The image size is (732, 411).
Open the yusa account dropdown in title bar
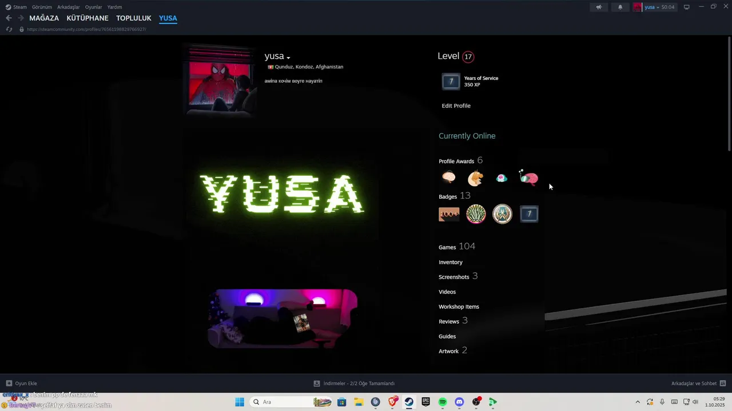(x=654, y=7)
